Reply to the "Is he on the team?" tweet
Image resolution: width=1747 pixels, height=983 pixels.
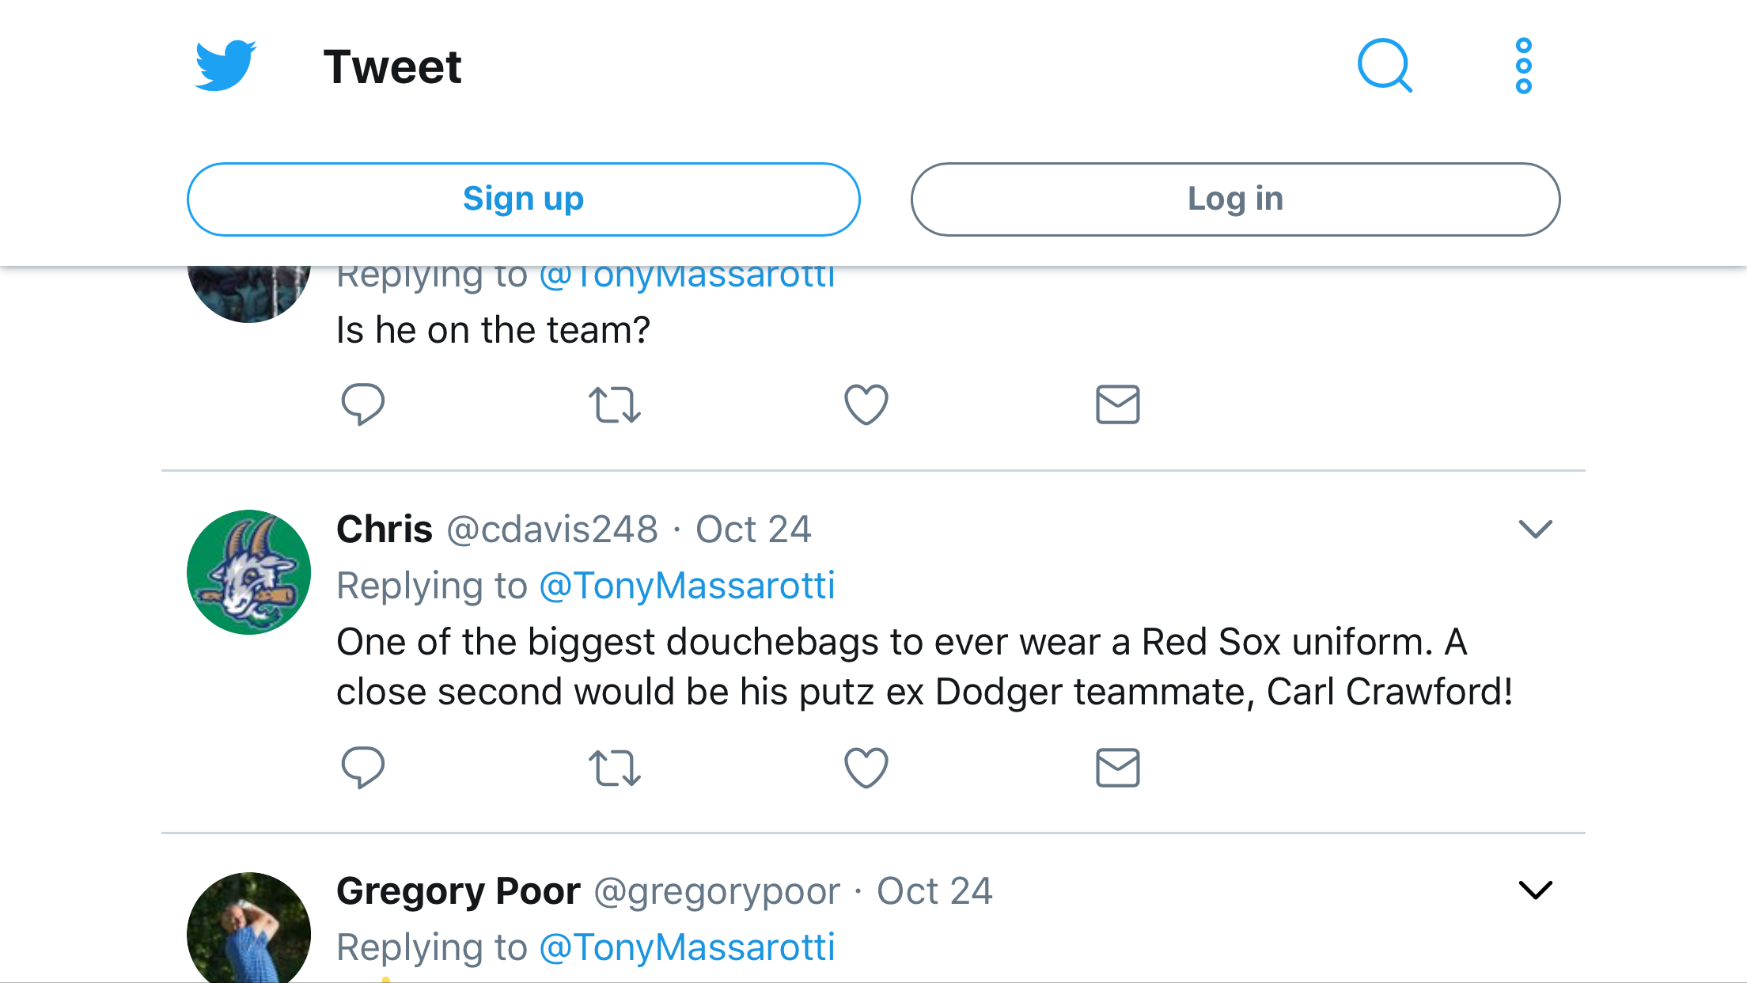363,404
